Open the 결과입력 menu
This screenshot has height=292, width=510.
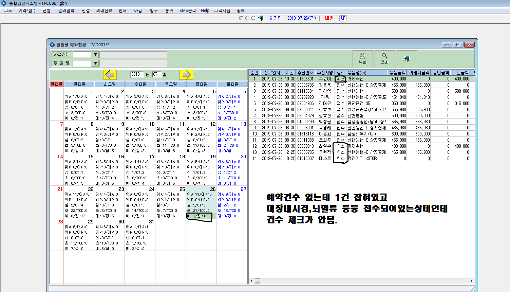(66, 11)
